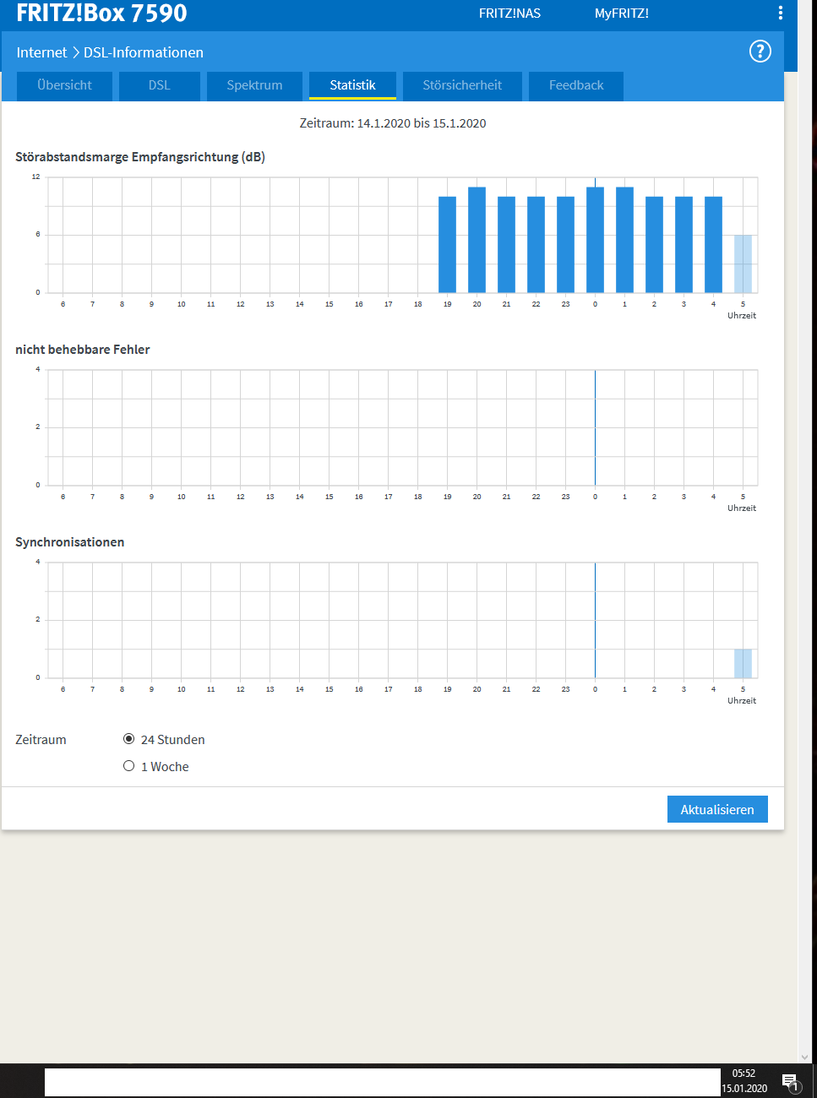Click the scrollbar down arrow
This screenshot has width=817, height=1098.
pos(804,1057)
